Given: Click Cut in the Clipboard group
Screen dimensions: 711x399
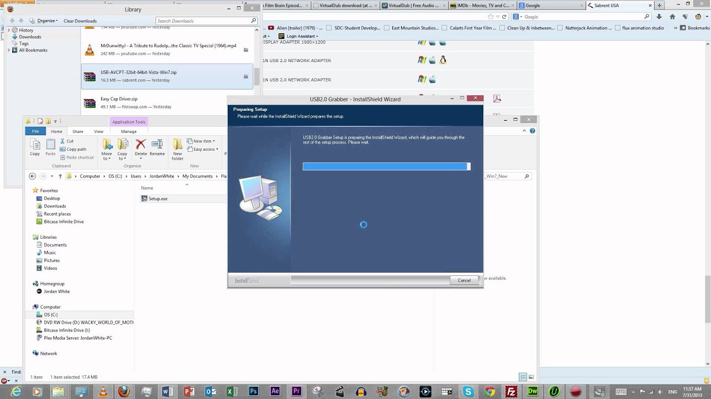Looking at the screenshot, I should tap(67, 141).
